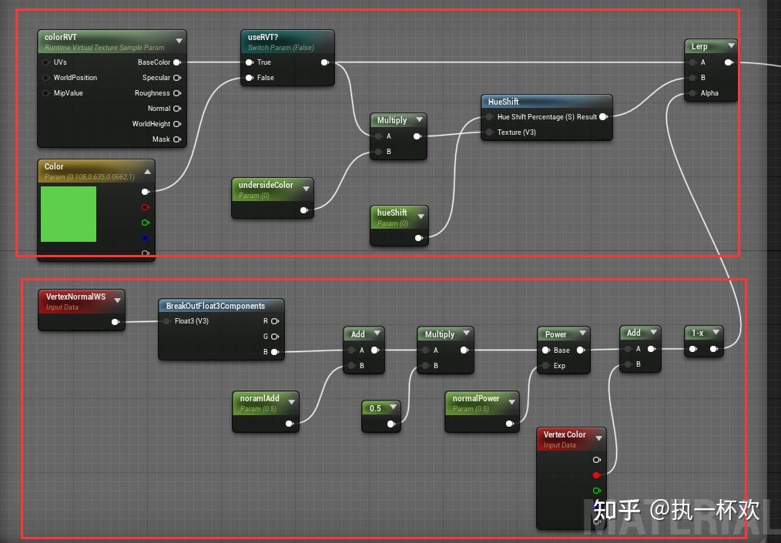The height and width of the screenshot is (543, 781).
Task: Select the Alpha input pin on the Lerp node
Action: [x=694, y=93]
